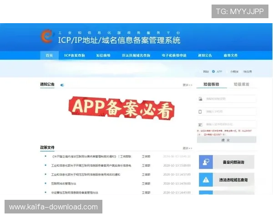The width and height of the screenshot is (273, 218).
Task: Open ICP备案查询 in the navigation bar
Action: click(74, 55)
